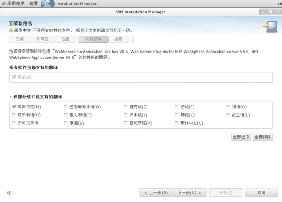Screen dimensions: 282x203
Task: Check the 韩语(K) option
Action: (176, 115)
